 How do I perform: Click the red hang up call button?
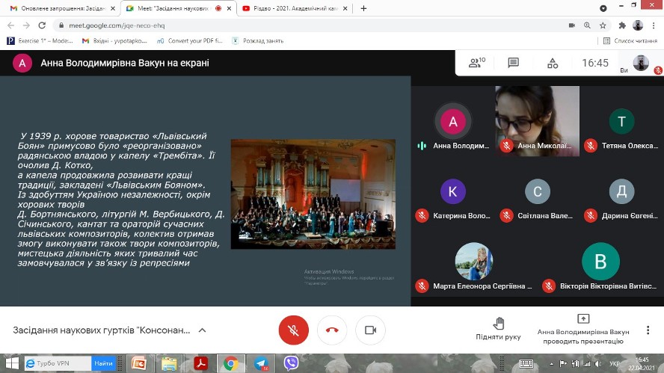(332, 330)
